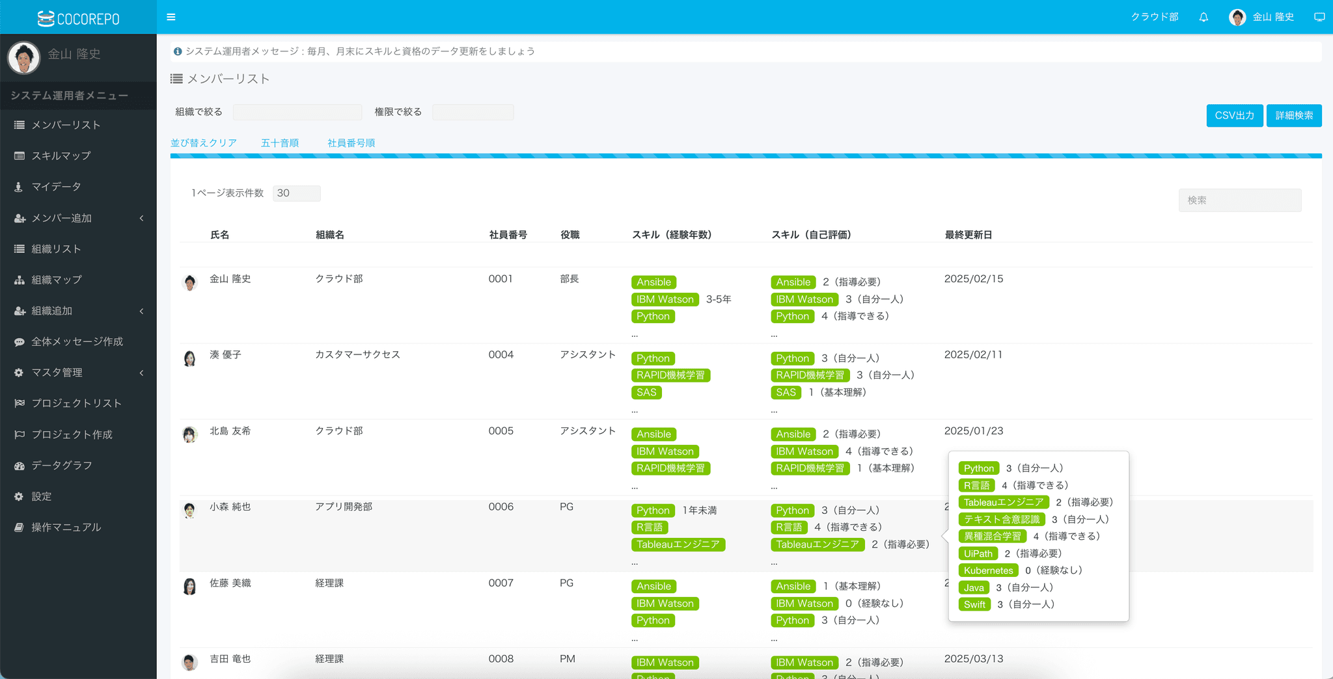Screen dimensions: 1333x679
Task: Sort list by 五十音順
Action: pyautogui.click(x=280, y=142)
